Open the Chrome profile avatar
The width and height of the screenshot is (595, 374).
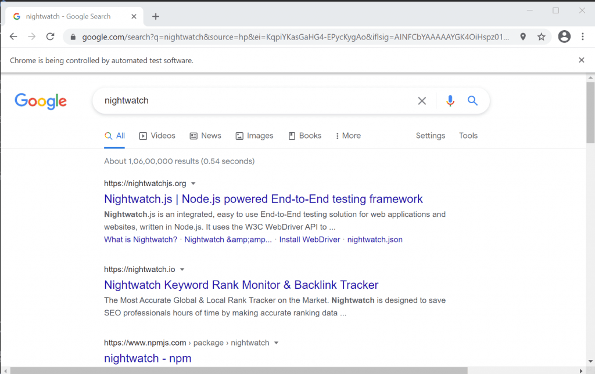(x=564, y=37)
